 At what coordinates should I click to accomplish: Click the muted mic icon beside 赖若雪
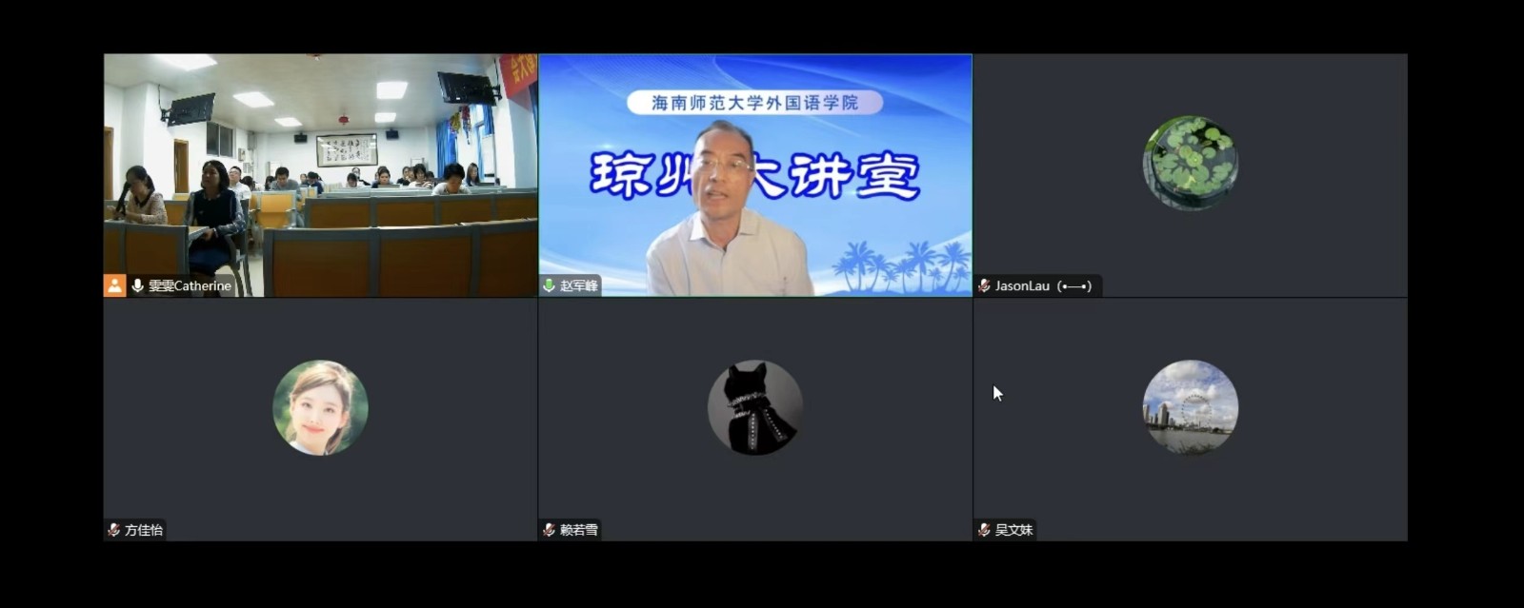(549, 530)
